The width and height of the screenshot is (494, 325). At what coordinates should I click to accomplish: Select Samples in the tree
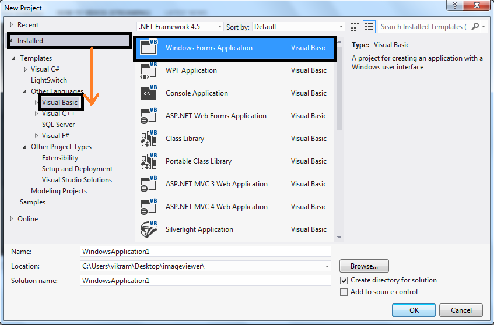click(x=33, y=202)
